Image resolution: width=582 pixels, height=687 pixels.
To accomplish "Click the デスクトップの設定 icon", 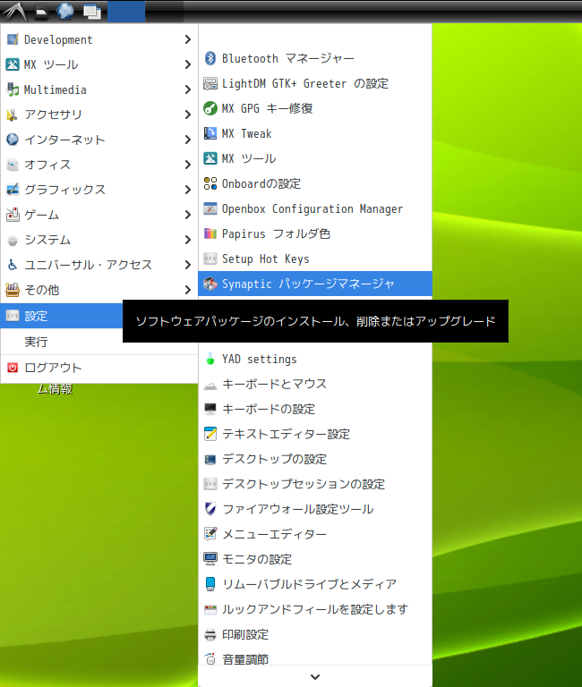I will (x=210, y=459).
